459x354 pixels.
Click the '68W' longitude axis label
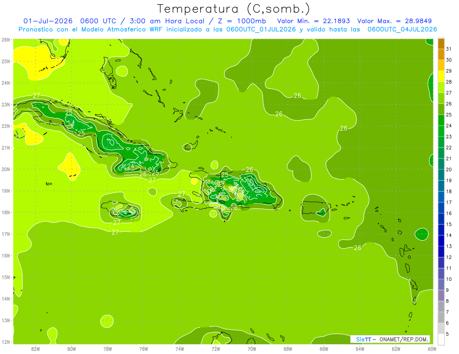pos(288,349)
